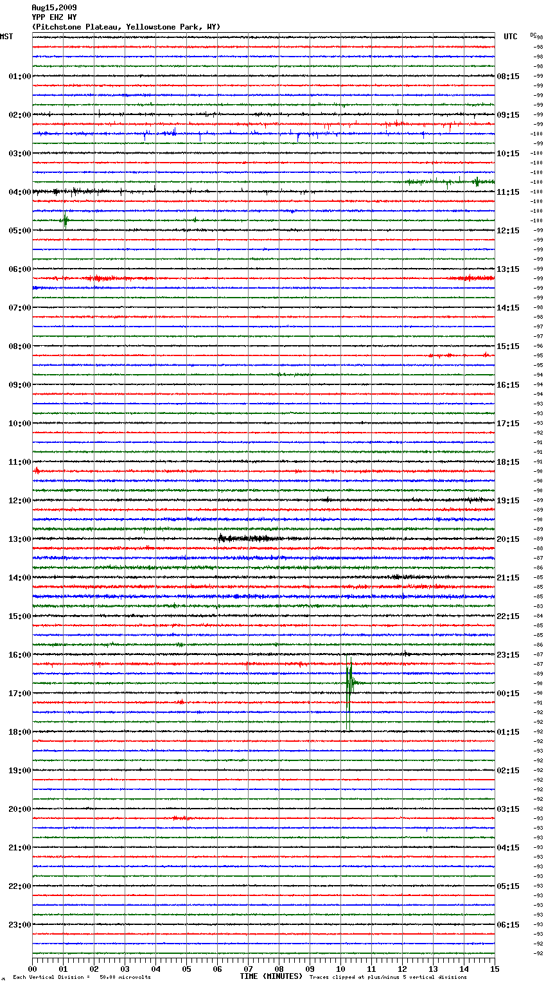The image size is (546, 986).
Task: Click the Traces clipped at plus/minus 5 divisions note
Action: 388,978
